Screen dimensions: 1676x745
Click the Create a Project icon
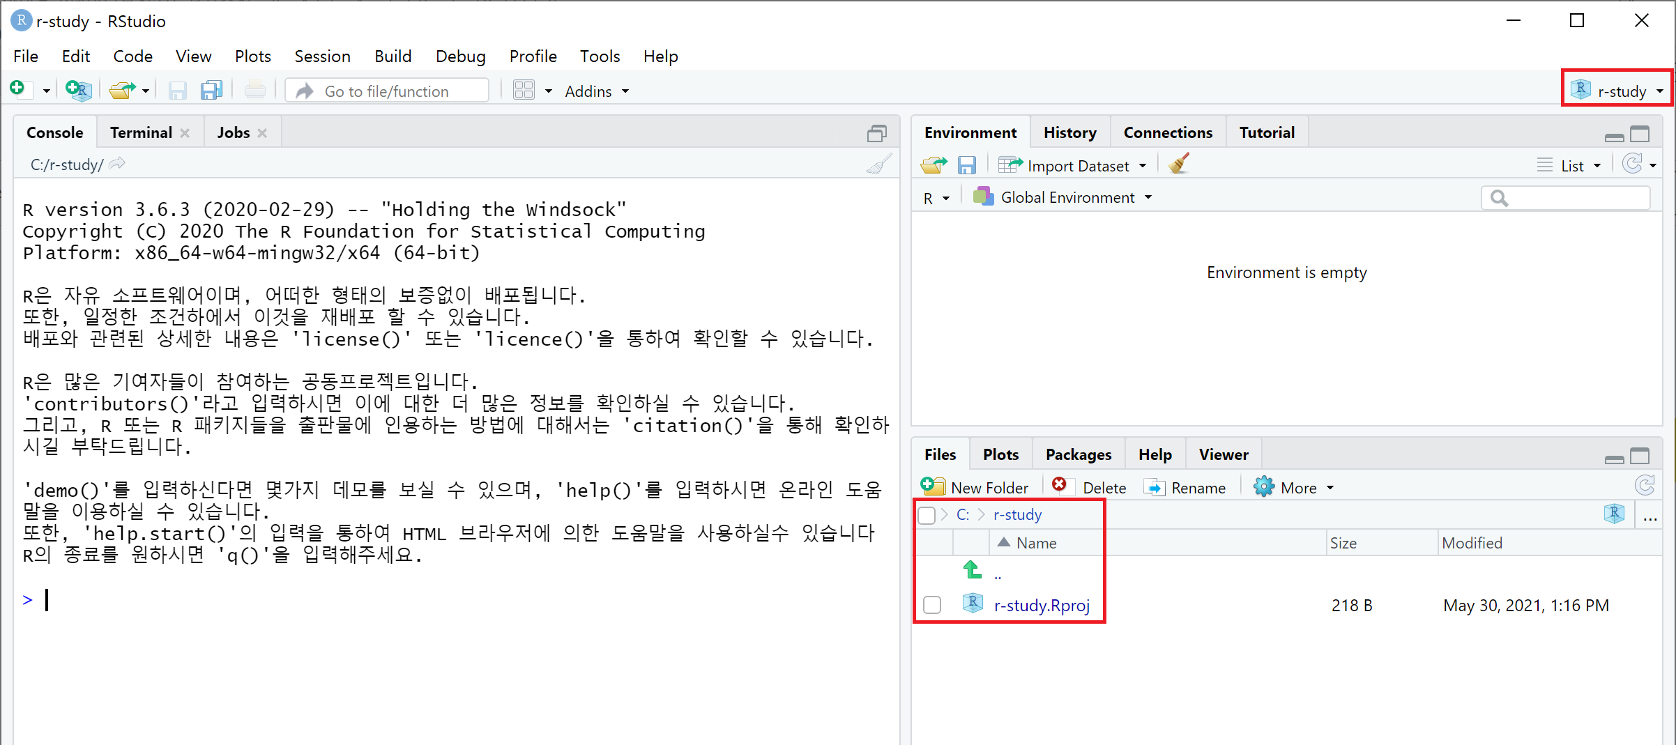point(78,90)
